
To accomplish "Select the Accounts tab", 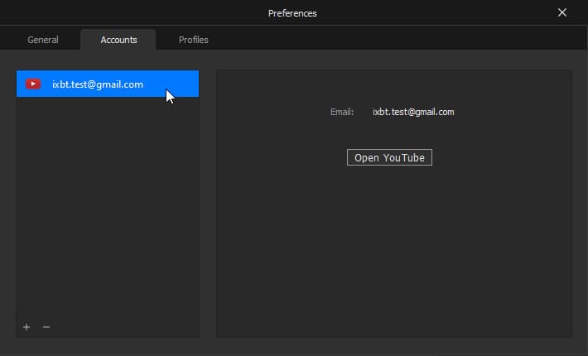I will point(118,40).
